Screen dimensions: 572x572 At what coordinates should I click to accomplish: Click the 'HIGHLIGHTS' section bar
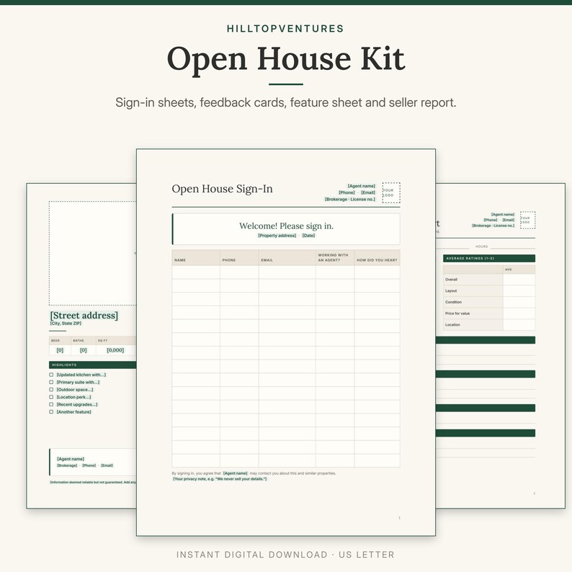[93, 365]
